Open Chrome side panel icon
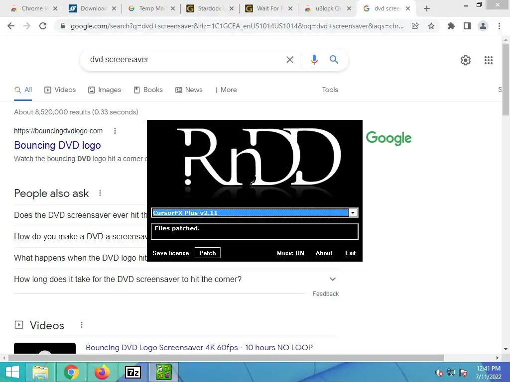This screenshot has height=382, width=510. [x=467, y=26]
